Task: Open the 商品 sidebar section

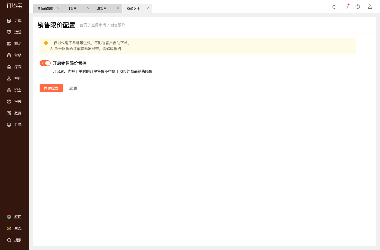Action: [x=14, y=44]
